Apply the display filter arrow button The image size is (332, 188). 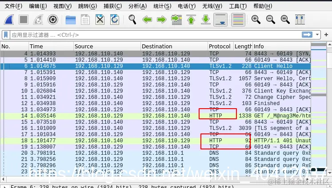click(307, 35)
